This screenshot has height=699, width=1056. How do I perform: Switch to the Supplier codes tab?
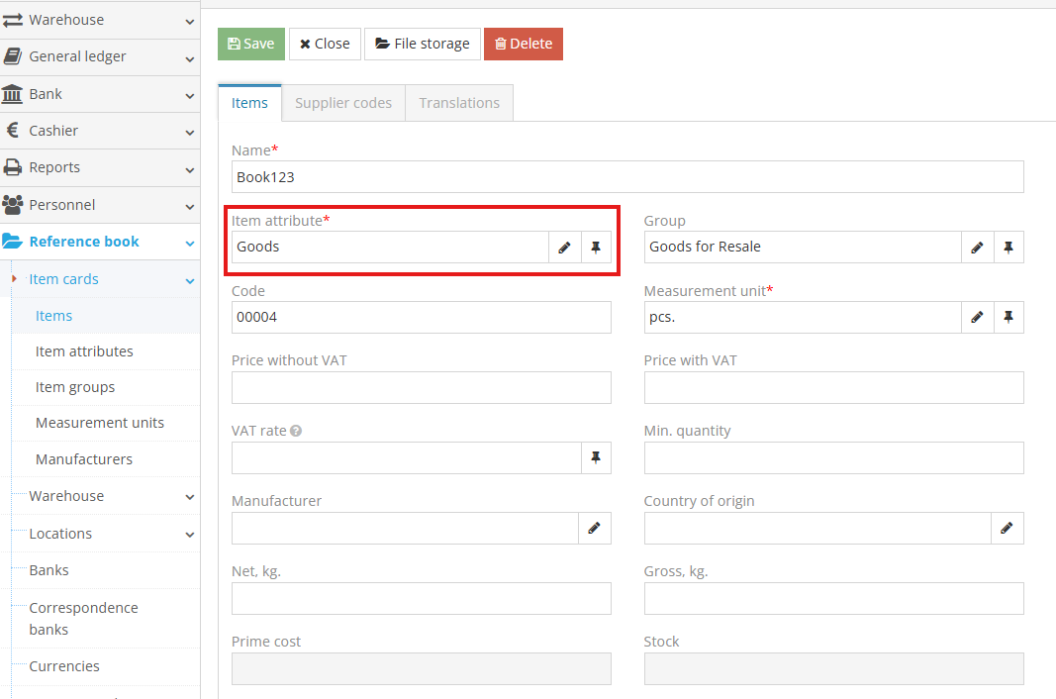click(x=343, y=102)
